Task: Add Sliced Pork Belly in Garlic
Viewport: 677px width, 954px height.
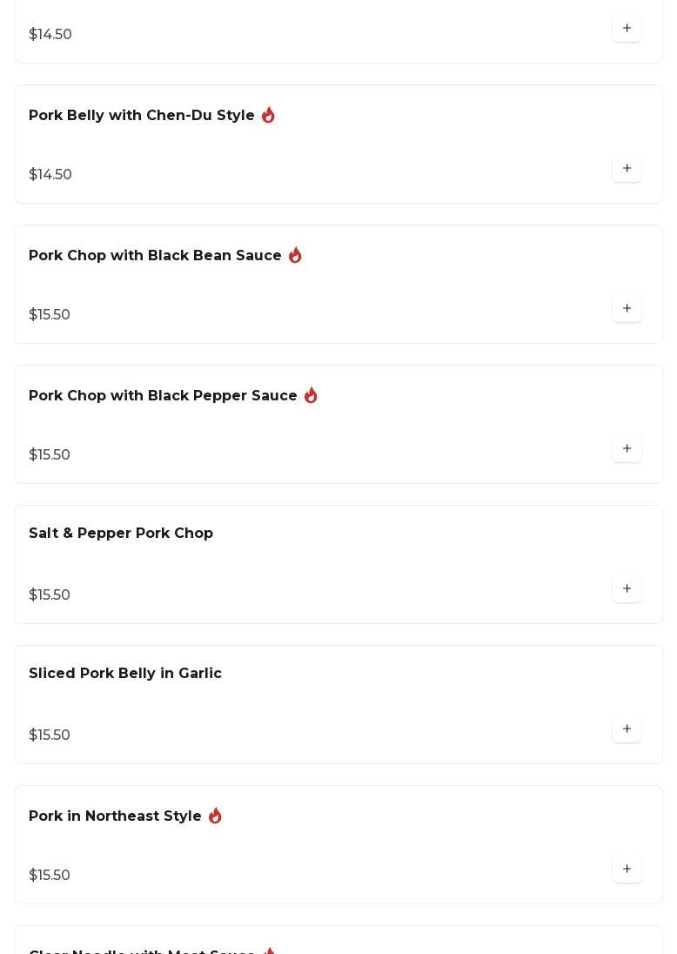Action: (x=627, y=729)
